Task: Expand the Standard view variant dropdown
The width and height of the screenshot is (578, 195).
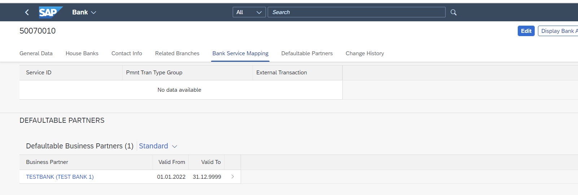Action: click(158, 146)
